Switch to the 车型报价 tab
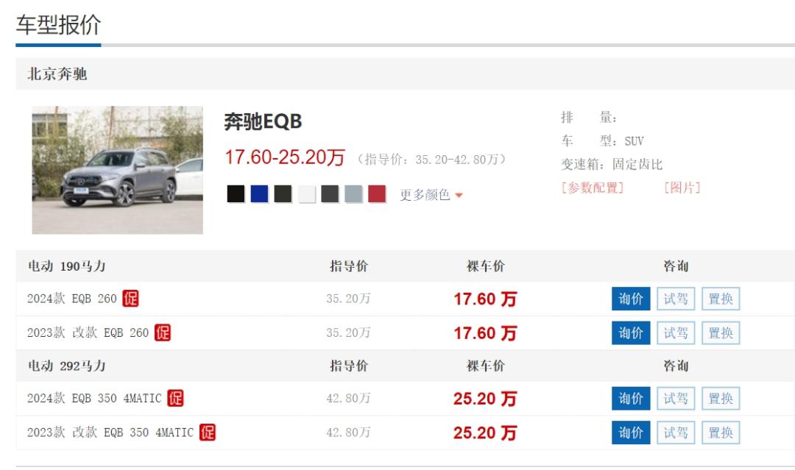Viewport: 795px width, 470px height. click(58, 25)
